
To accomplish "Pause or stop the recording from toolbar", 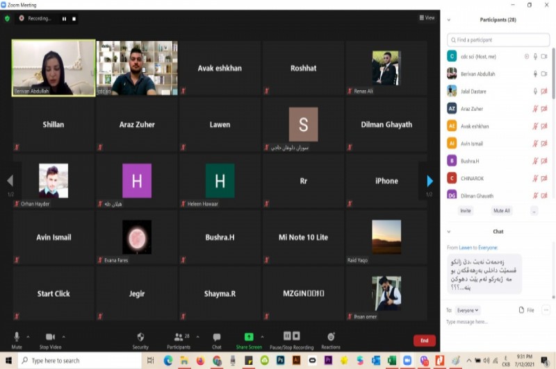I will coord(292,336).
